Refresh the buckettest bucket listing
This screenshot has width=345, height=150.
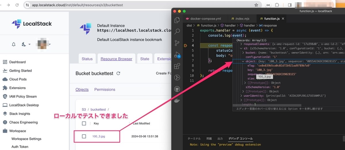118,73
